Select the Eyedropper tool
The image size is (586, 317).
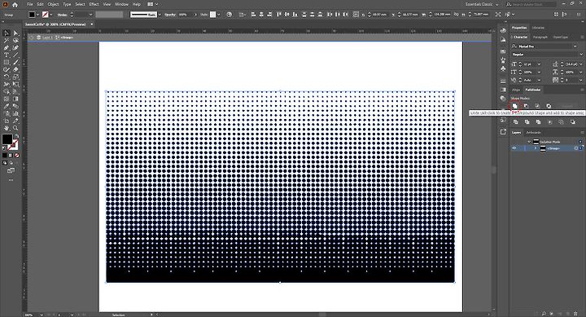[x=6, y=106]
